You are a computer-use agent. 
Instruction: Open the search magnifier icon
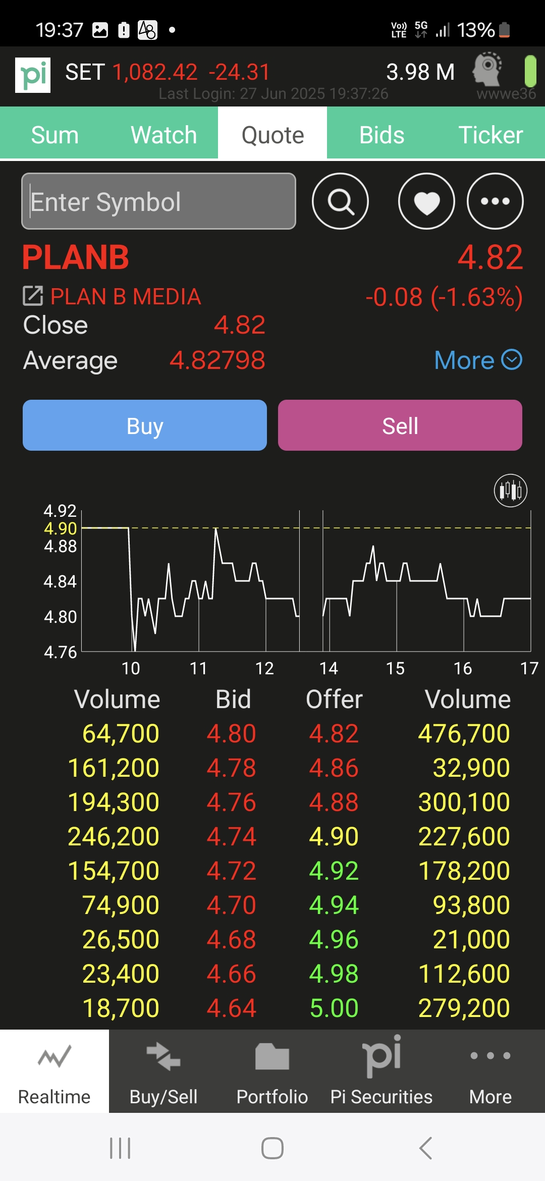click(341, 201)
